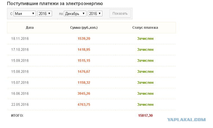
Task: Select the 15.09.2016 payment row date
Action: tap(20, 61)
